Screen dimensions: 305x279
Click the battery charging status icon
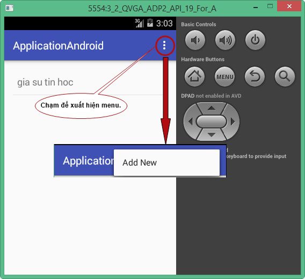150,23
